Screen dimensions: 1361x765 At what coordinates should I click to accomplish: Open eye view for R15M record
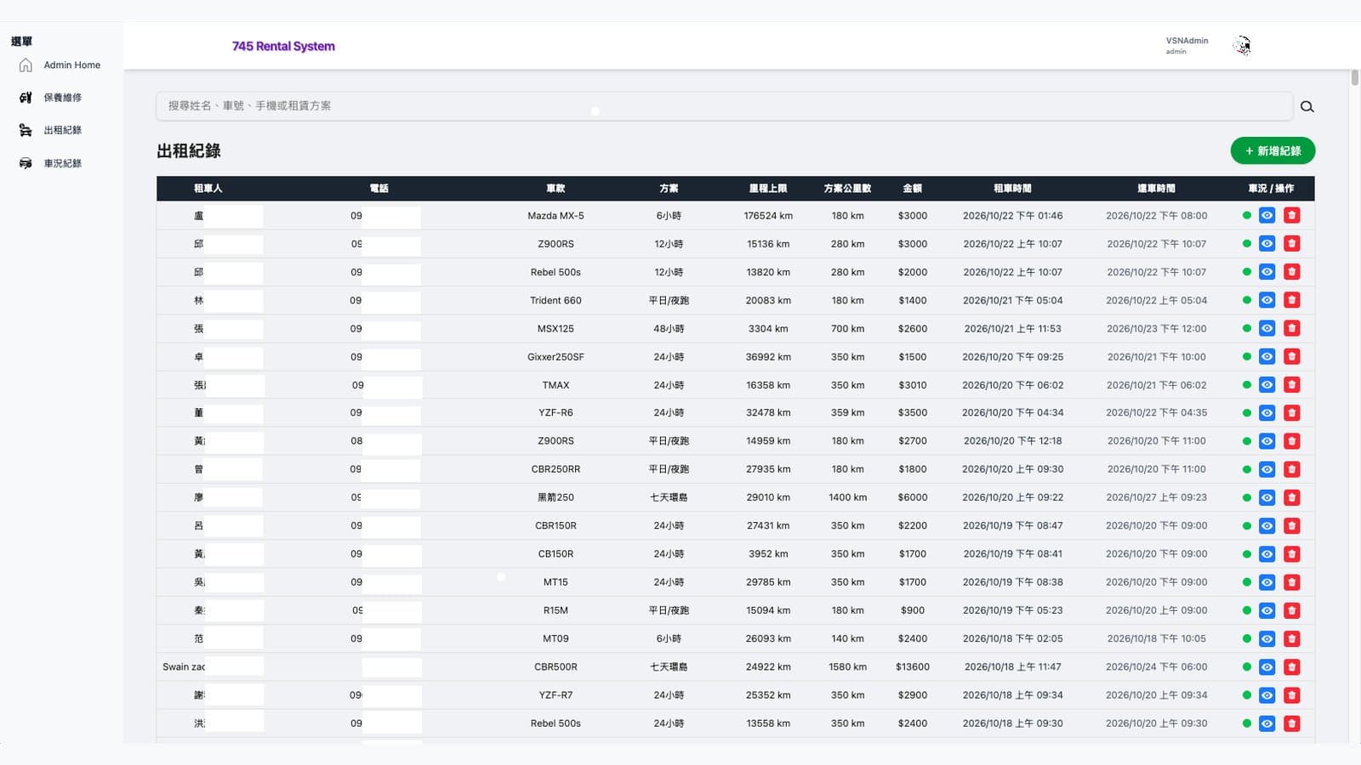(x=1267, y=610)
